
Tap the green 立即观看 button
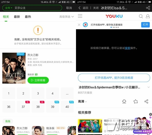(x=38, y=80)
